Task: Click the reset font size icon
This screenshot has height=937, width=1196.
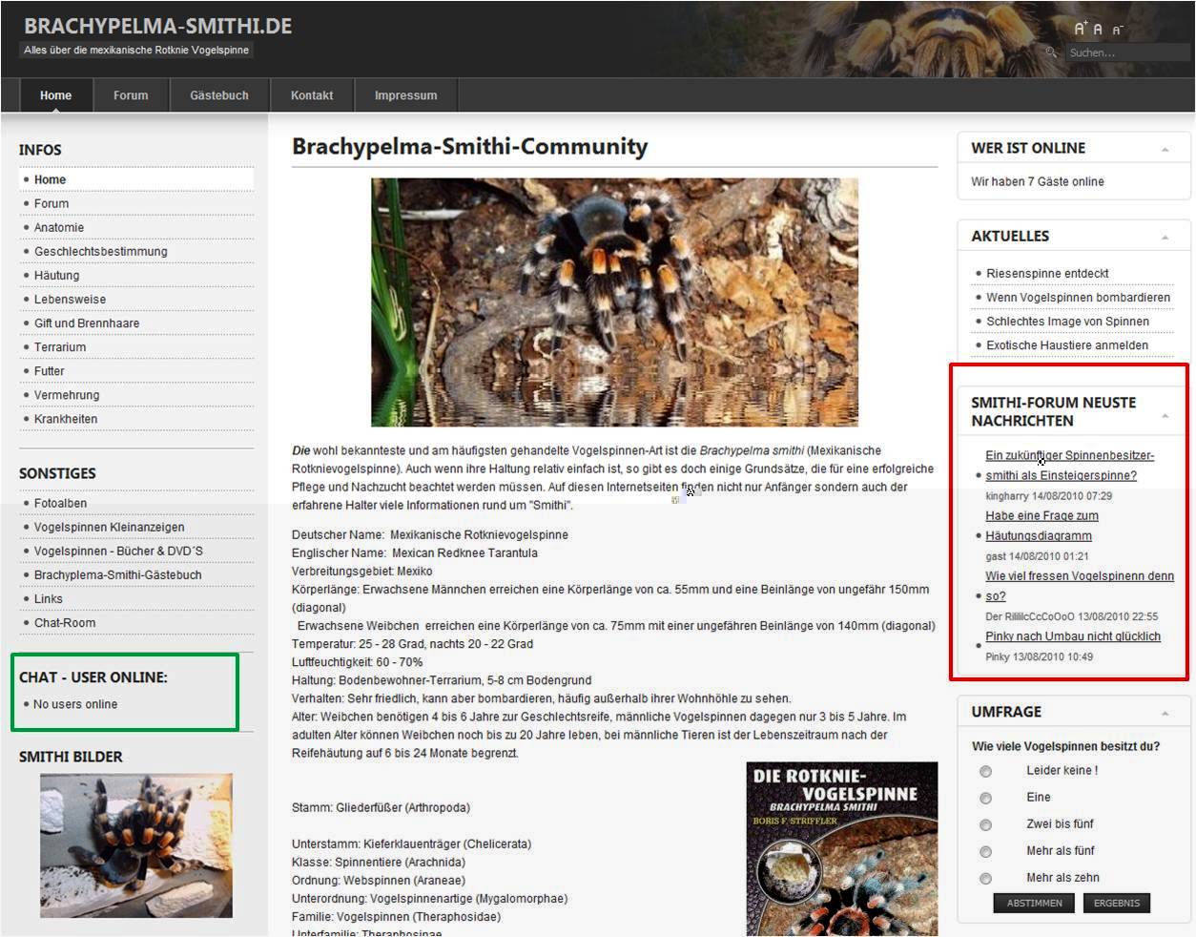Action: [x=1098, y=30]
